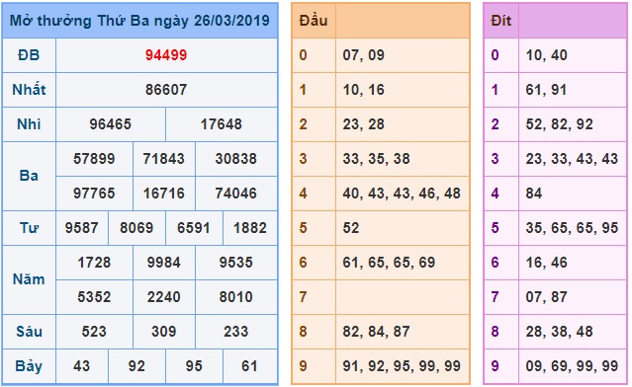This screenshot has height=387, width=632.
Task: Click the Đít column header
Action: [501, 21]
